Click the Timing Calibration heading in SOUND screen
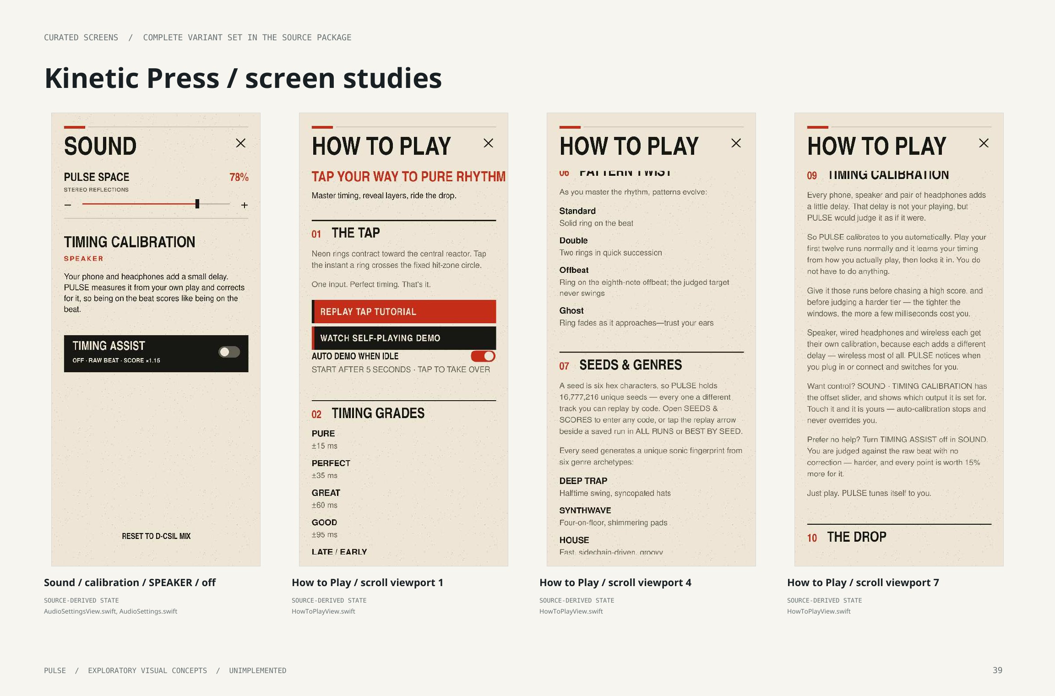1055x696 pixels. [130, 242]
